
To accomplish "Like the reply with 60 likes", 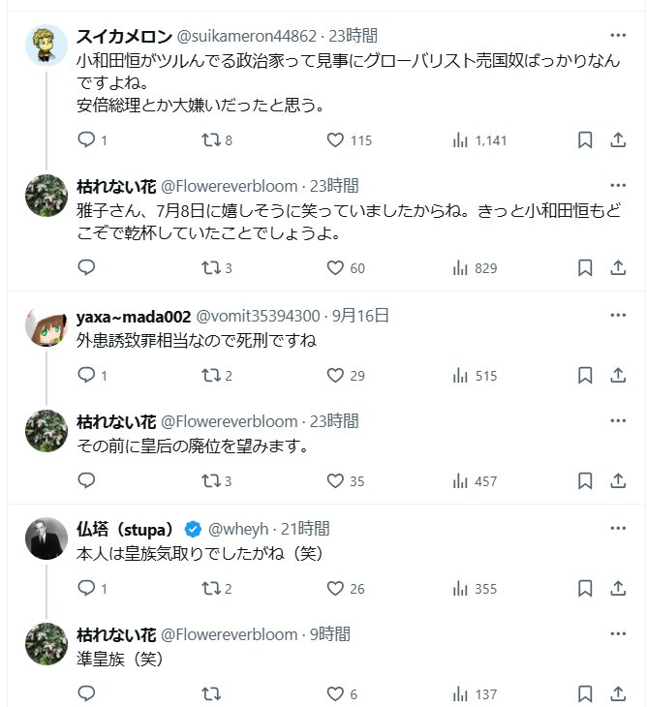I will pyautogui.click(x=335, y=267).
